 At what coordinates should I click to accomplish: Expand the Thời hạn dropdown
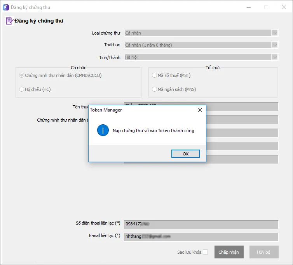click(x=275, y=45)
